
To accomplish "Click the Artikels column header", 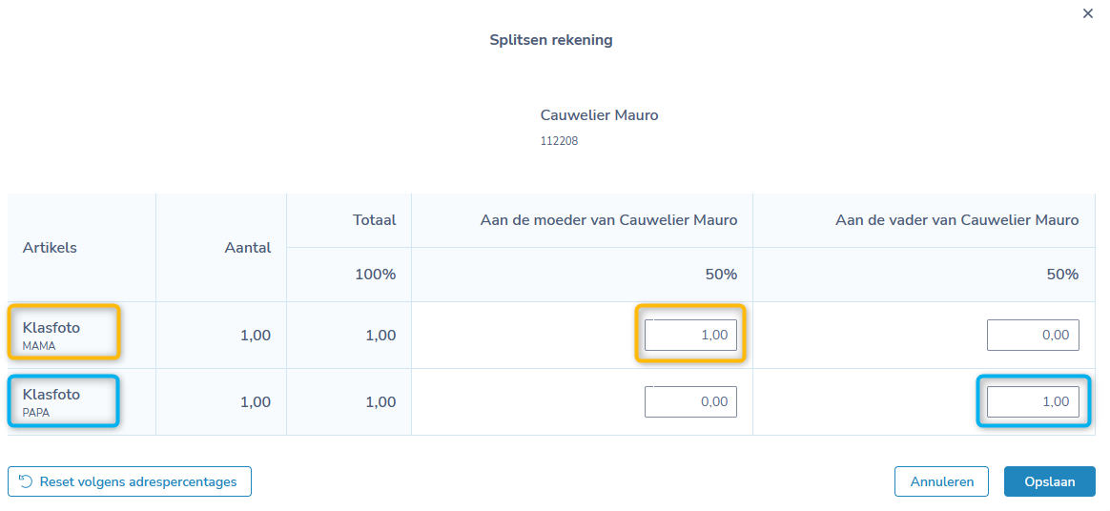I will point(50,248).
